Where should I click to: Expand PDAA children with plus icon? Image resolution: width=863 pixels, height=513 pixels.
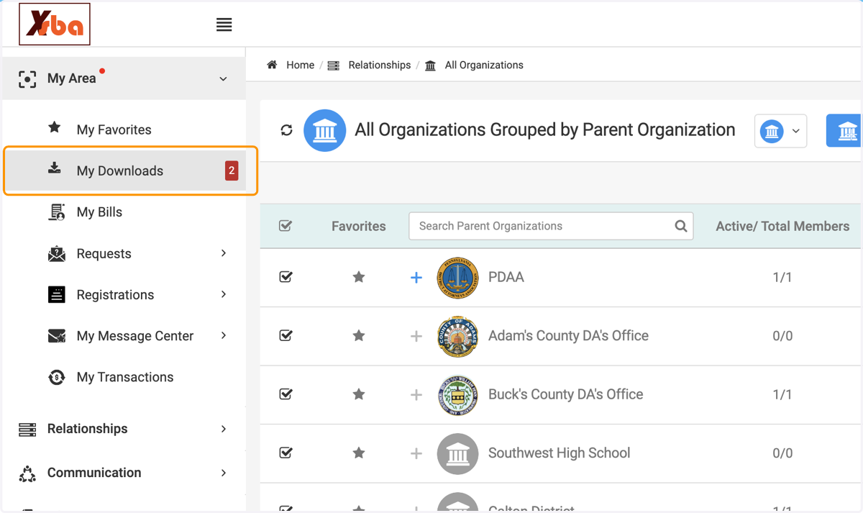coord(416,277)
